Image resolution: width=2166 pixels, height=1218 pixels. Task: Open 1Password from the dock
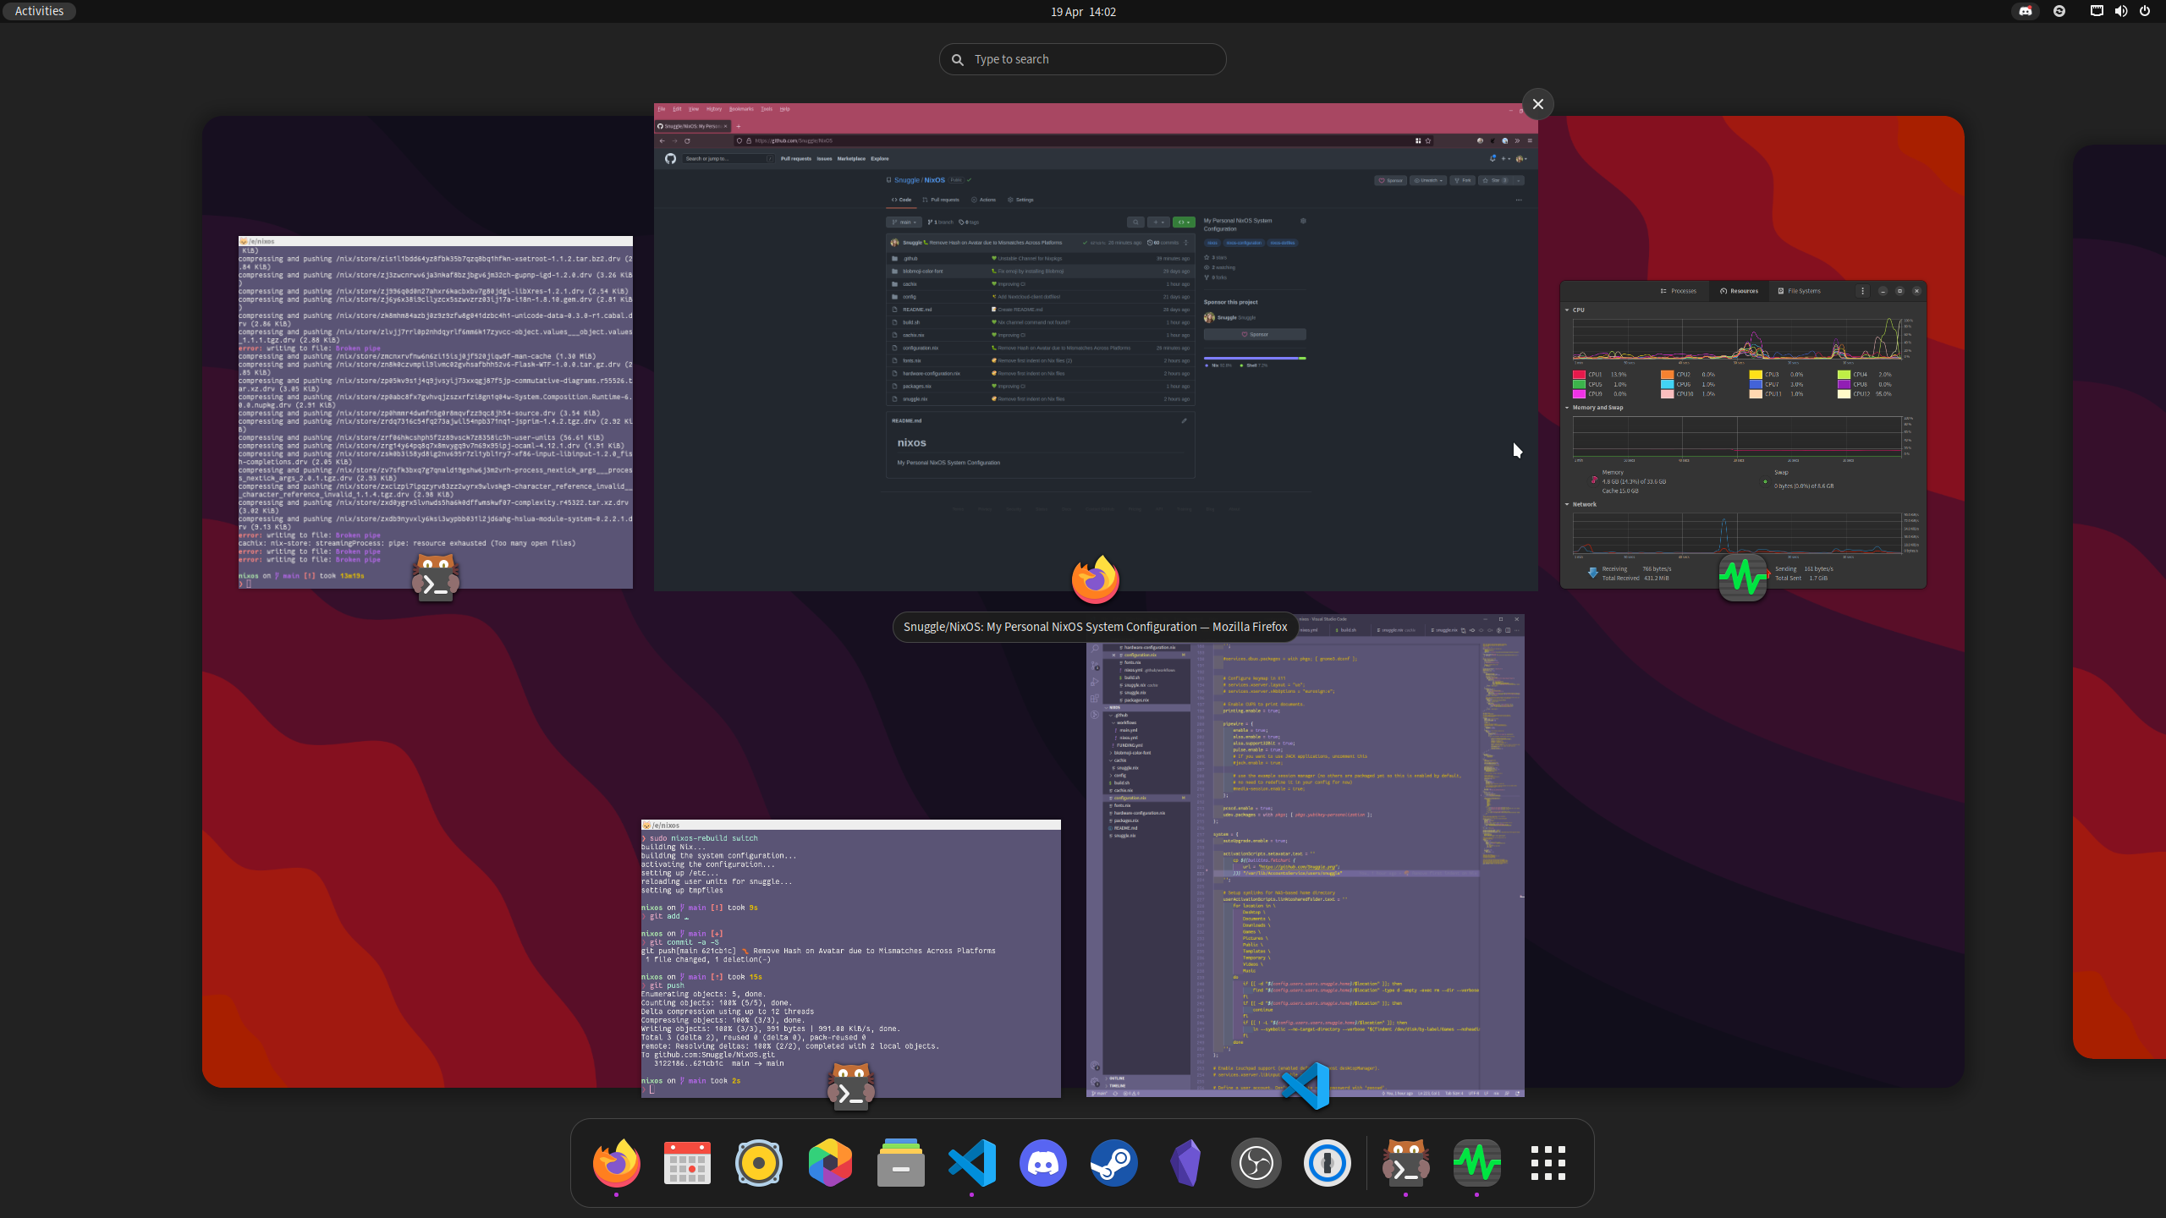click(1328, 1163)
